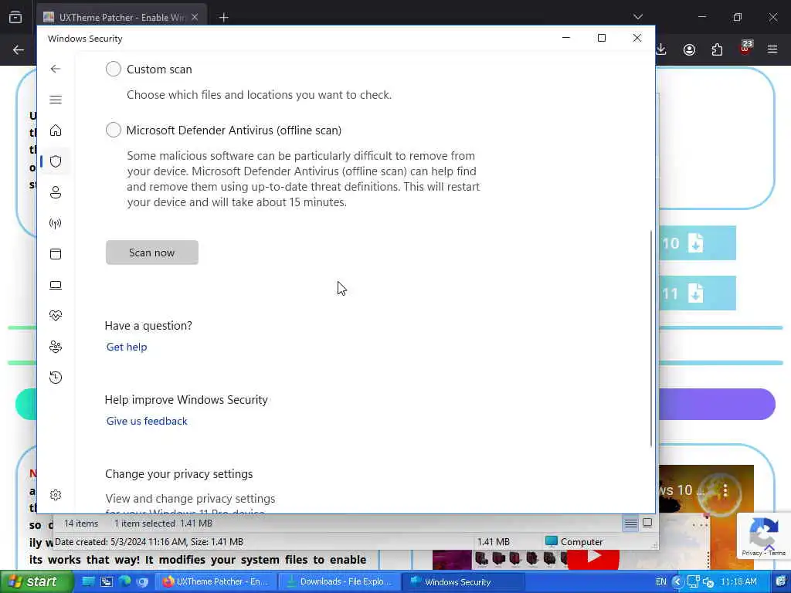Viewport: 791px width, 593px height.
Task: Click the reCAPTCHA badge
Action: 764,536
